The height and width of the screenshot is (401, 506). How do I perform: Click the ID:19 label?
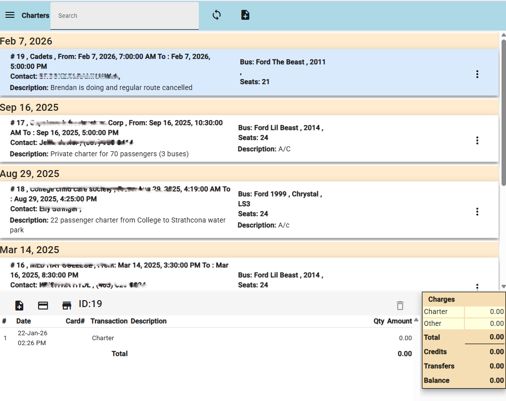[x=91, y=304]
